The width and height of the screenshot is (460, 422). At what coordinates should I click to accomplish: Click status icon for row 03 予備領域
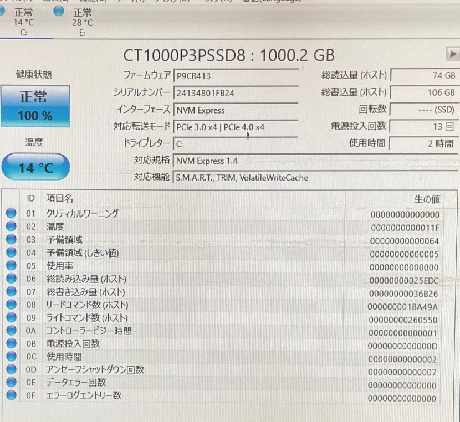click(x=11, y=239)
